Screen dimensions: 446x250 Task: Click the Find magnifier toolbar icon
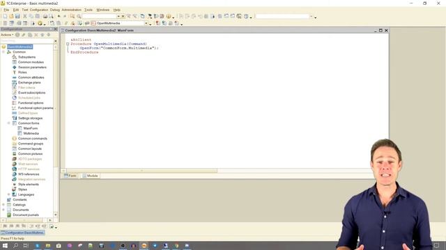point(79,17)
